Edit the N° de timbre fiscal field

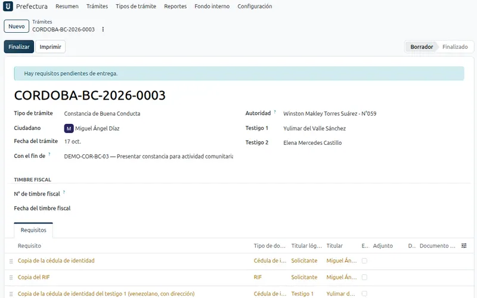148,194
